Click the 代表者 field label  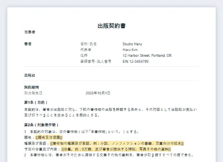pos(86,50)
